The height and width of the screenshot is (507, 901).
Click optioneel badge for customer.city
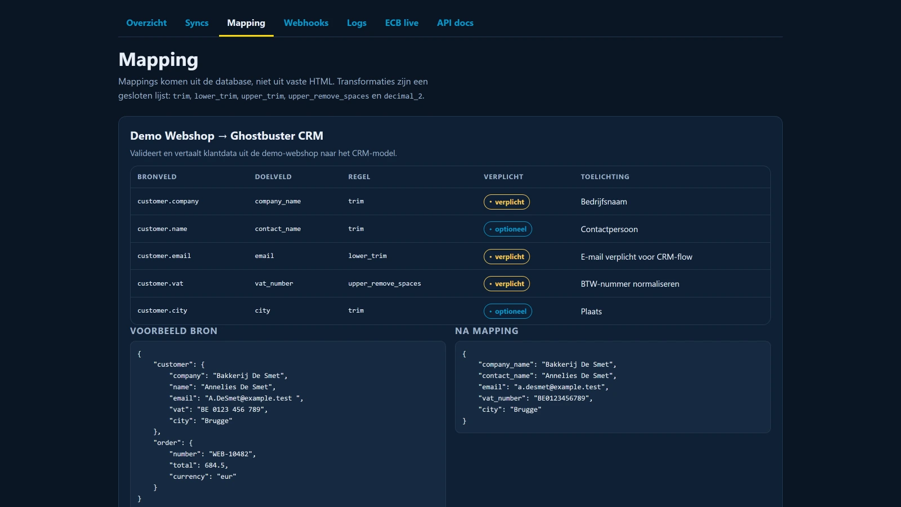pyautogui.click(x=508, y=312)
